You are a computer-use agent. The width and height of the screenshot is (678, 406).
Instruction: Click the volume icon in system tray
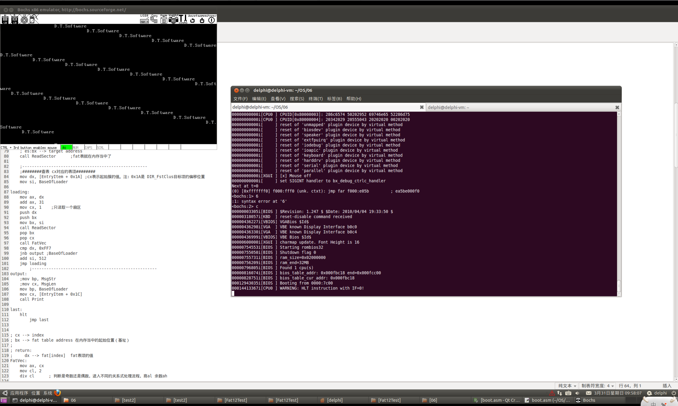[577, 393]
